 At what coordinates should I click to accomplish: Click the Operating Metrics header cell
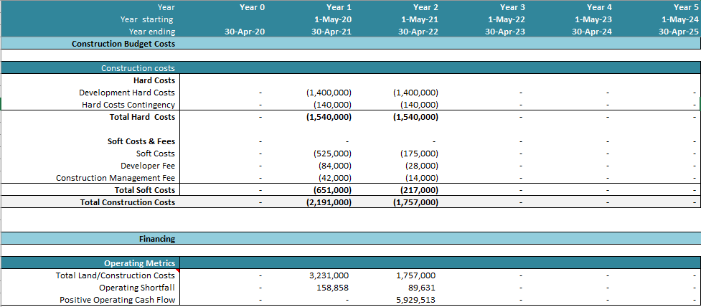(x=139, y=263)
